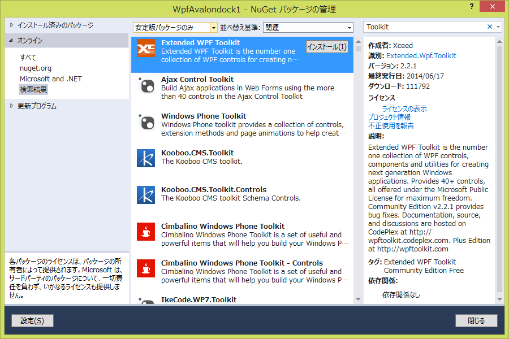Clear the Toolkit search text
This screenshot has height=339, width=509.
(x=490, y=27)
